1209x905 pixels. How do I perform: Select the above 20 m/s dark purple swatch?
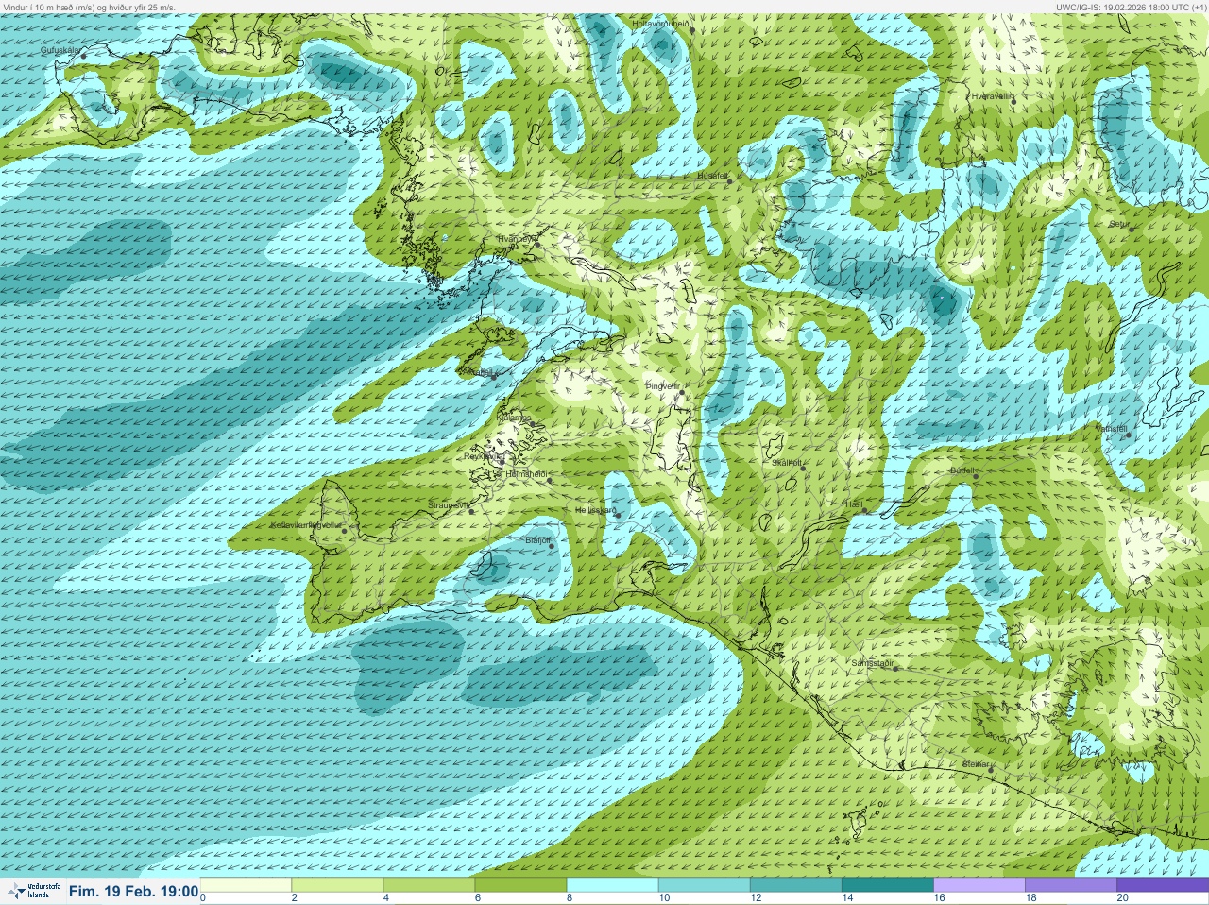[1161, 885]
